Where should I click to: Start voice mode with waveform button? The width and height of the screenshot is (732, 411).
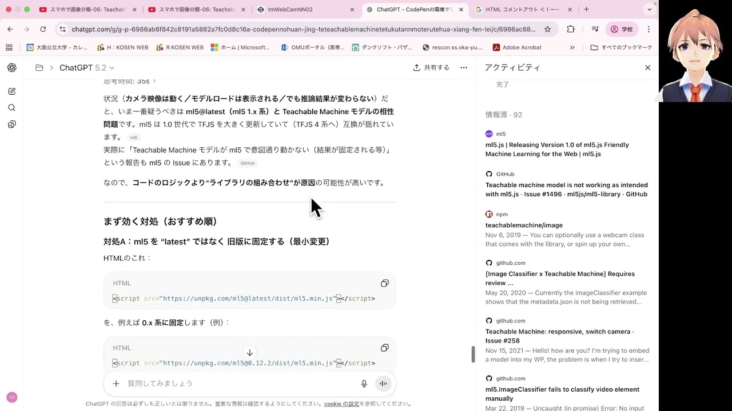(x=383, y=384)
